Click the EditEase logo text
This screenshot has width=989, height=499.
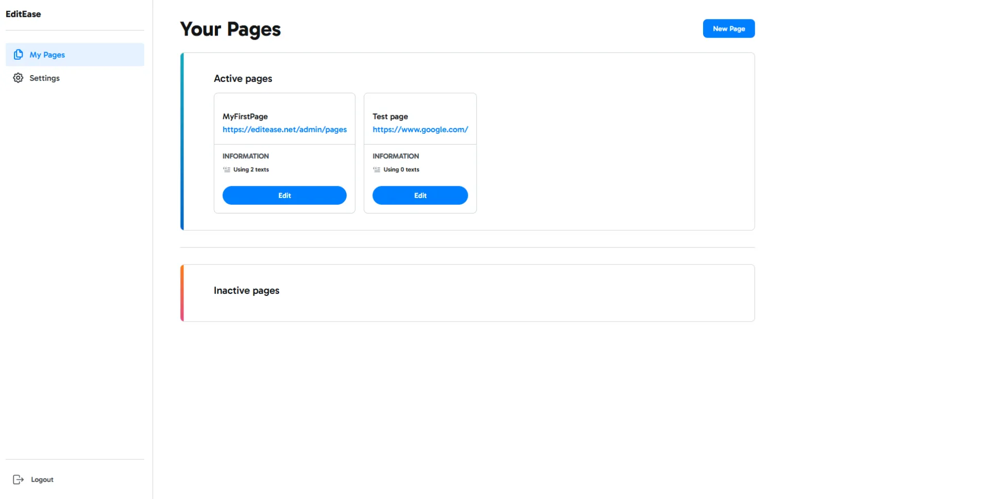pyautogui.click(x=23, y=14)
